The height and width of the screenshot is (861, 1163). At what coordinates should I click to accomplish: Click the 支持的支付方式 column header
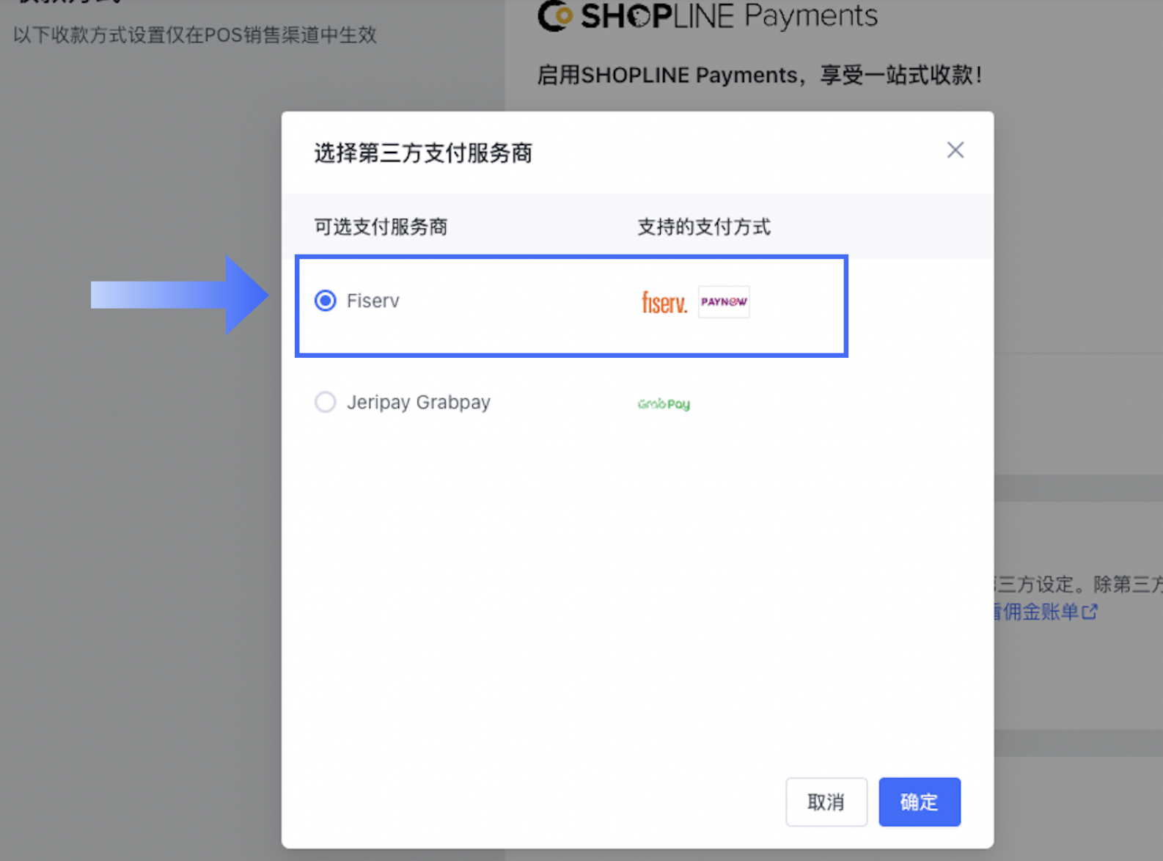pos(704,227)
